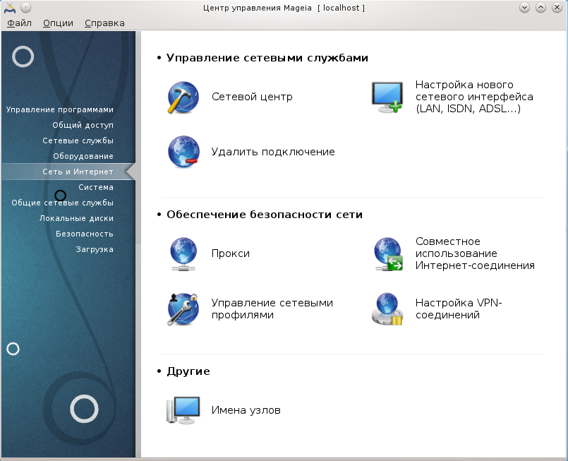
Task: Click the Прокси label
Action: click(231, 253)
